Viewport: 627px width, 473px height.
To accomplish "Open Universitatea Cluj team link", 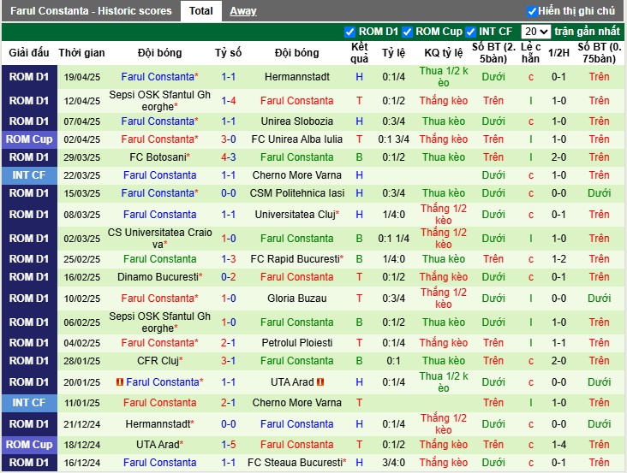I will (x=296, y=215).
